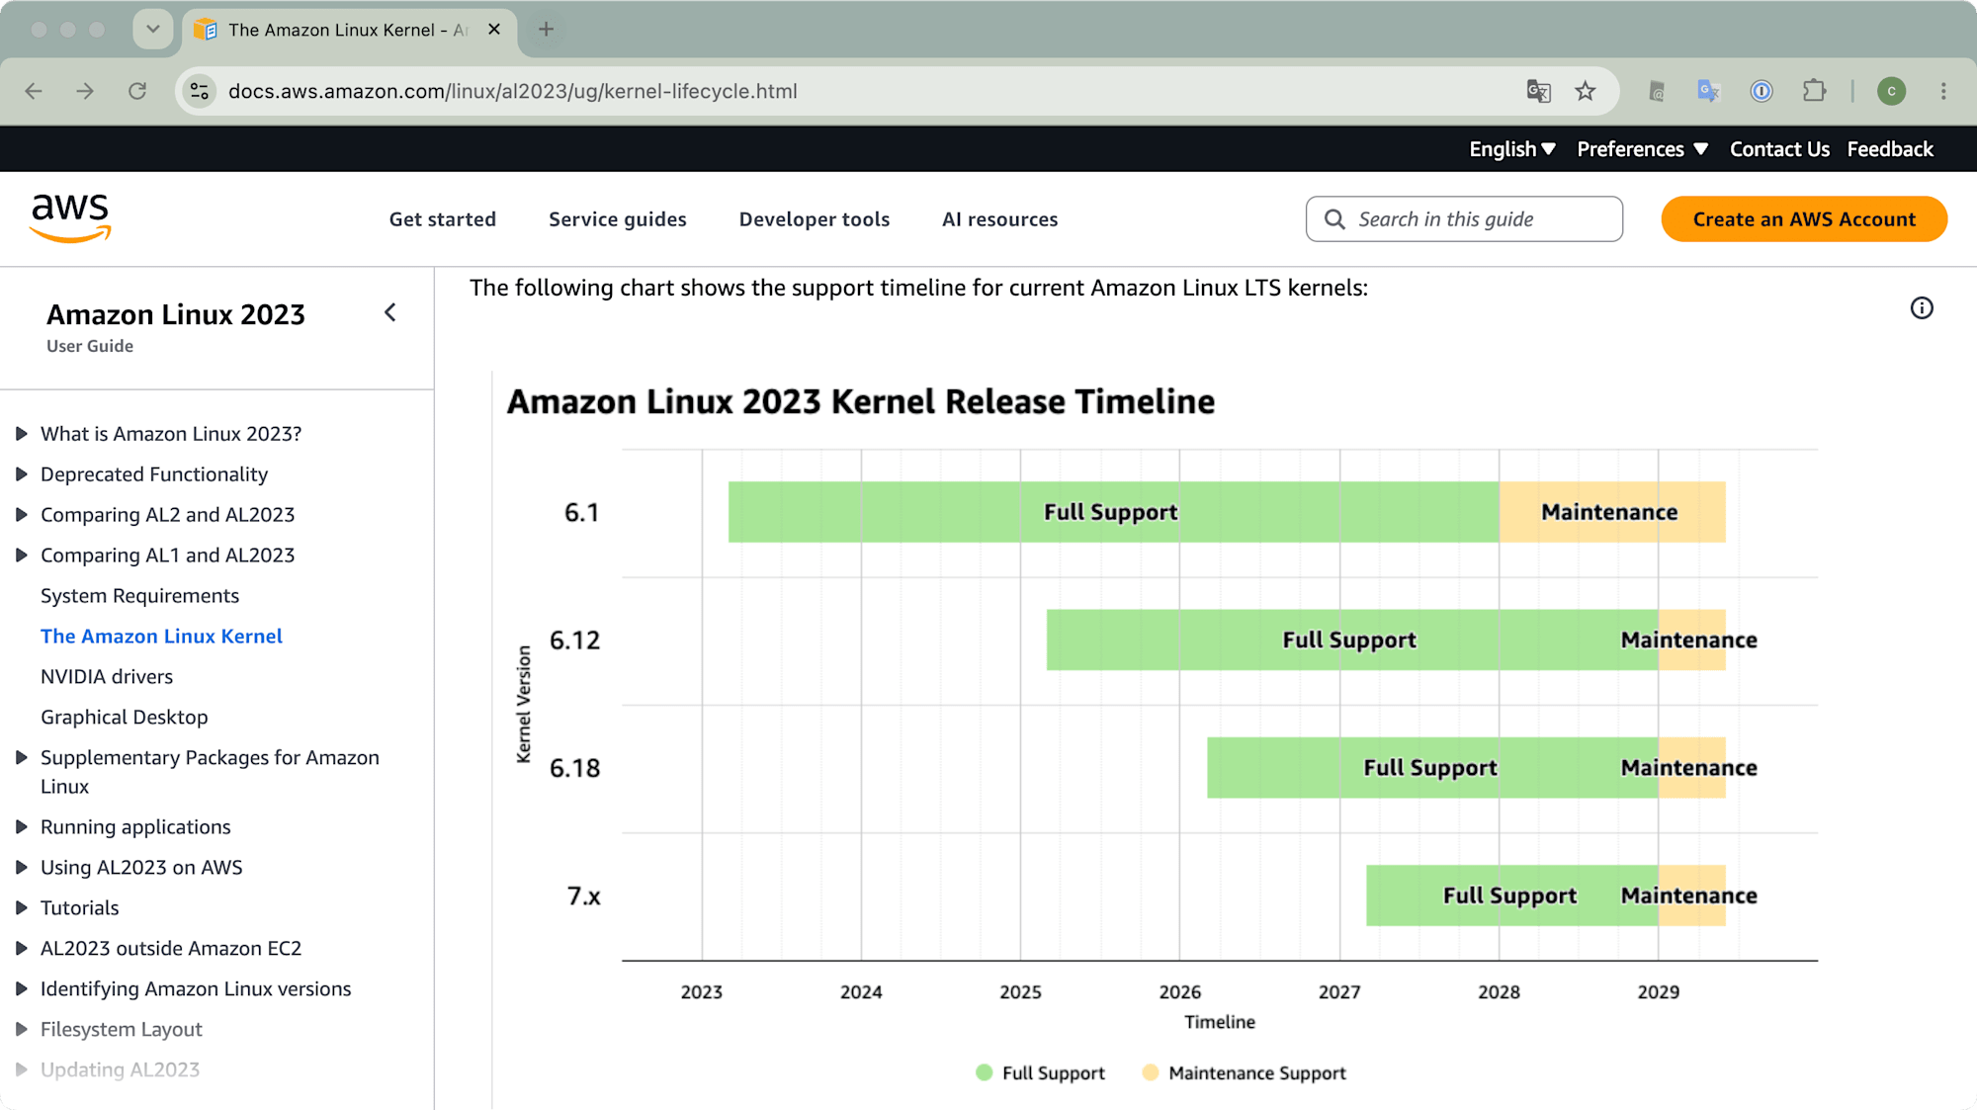Image resolution: width=1977 pixels, height=1110 pixels.
Task: Bookmark page with star icon
Action: click(1586, 91)
